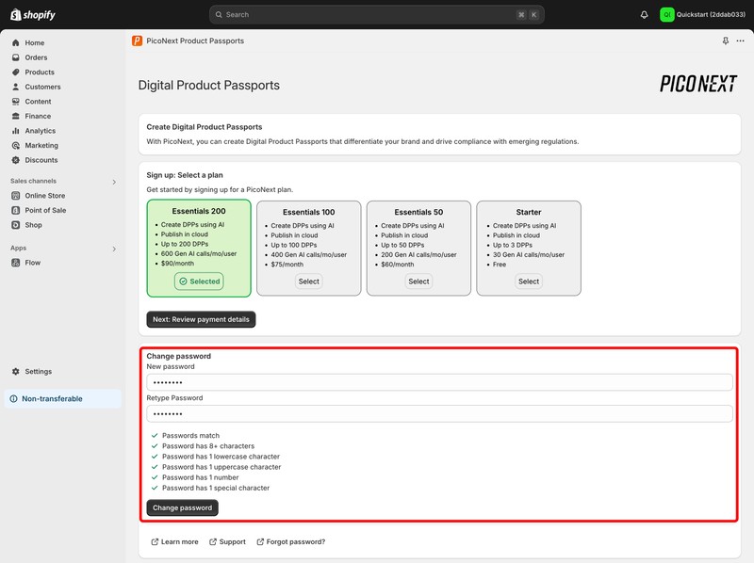
Task: Navigate to Online Store channel
Action: tap(44, 196)
